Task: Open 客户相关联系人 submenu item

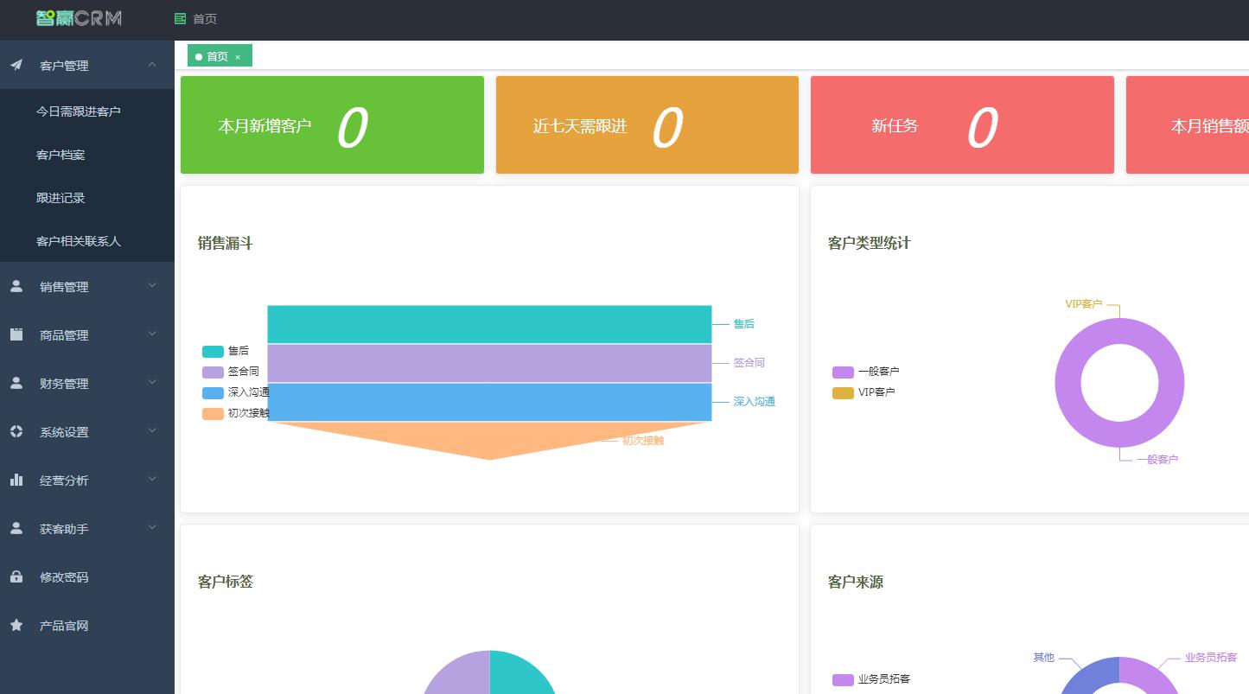Action: [87, 241]
